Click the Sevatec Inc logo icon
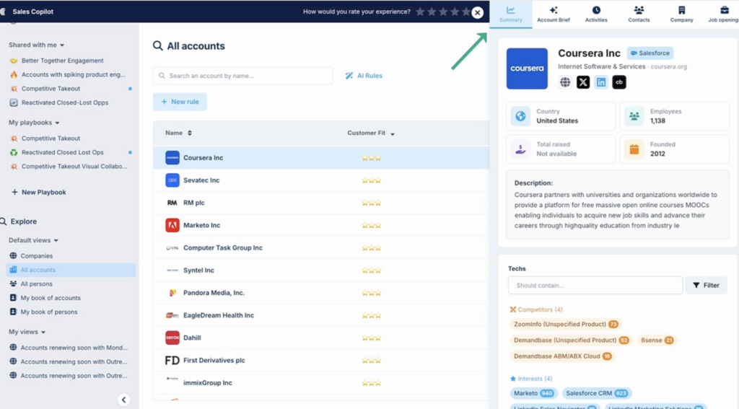 point(172,180)
